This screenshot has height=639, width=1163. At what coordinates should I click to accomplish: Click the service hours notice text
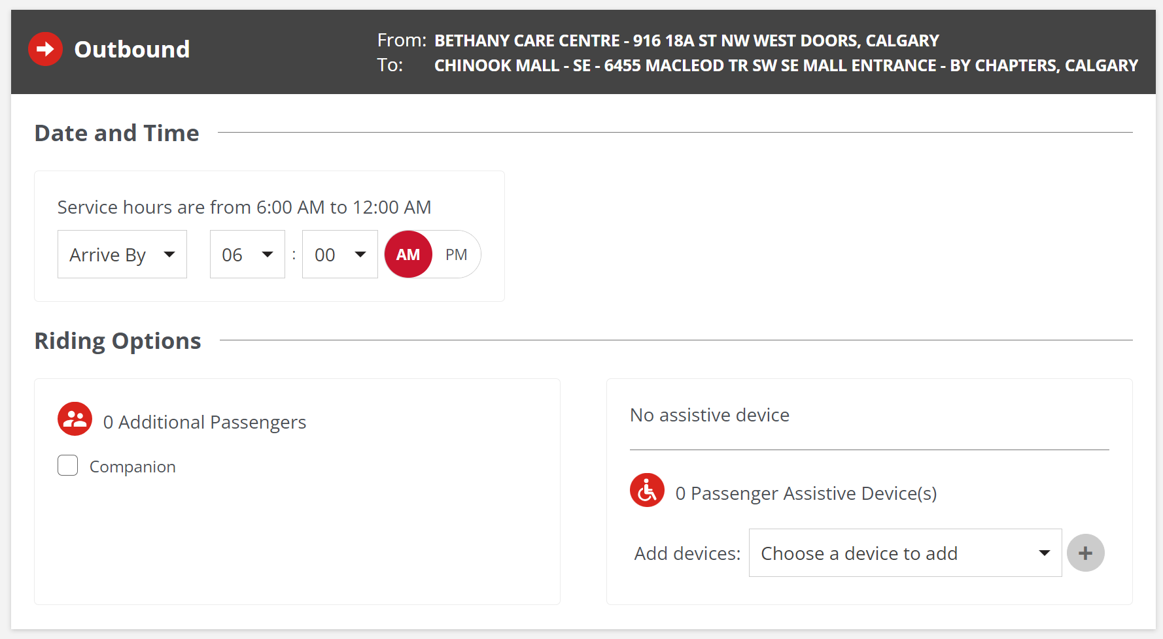pos(244,207)
